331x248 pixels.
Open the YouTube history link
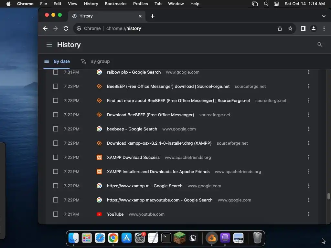tap(115, 214)
